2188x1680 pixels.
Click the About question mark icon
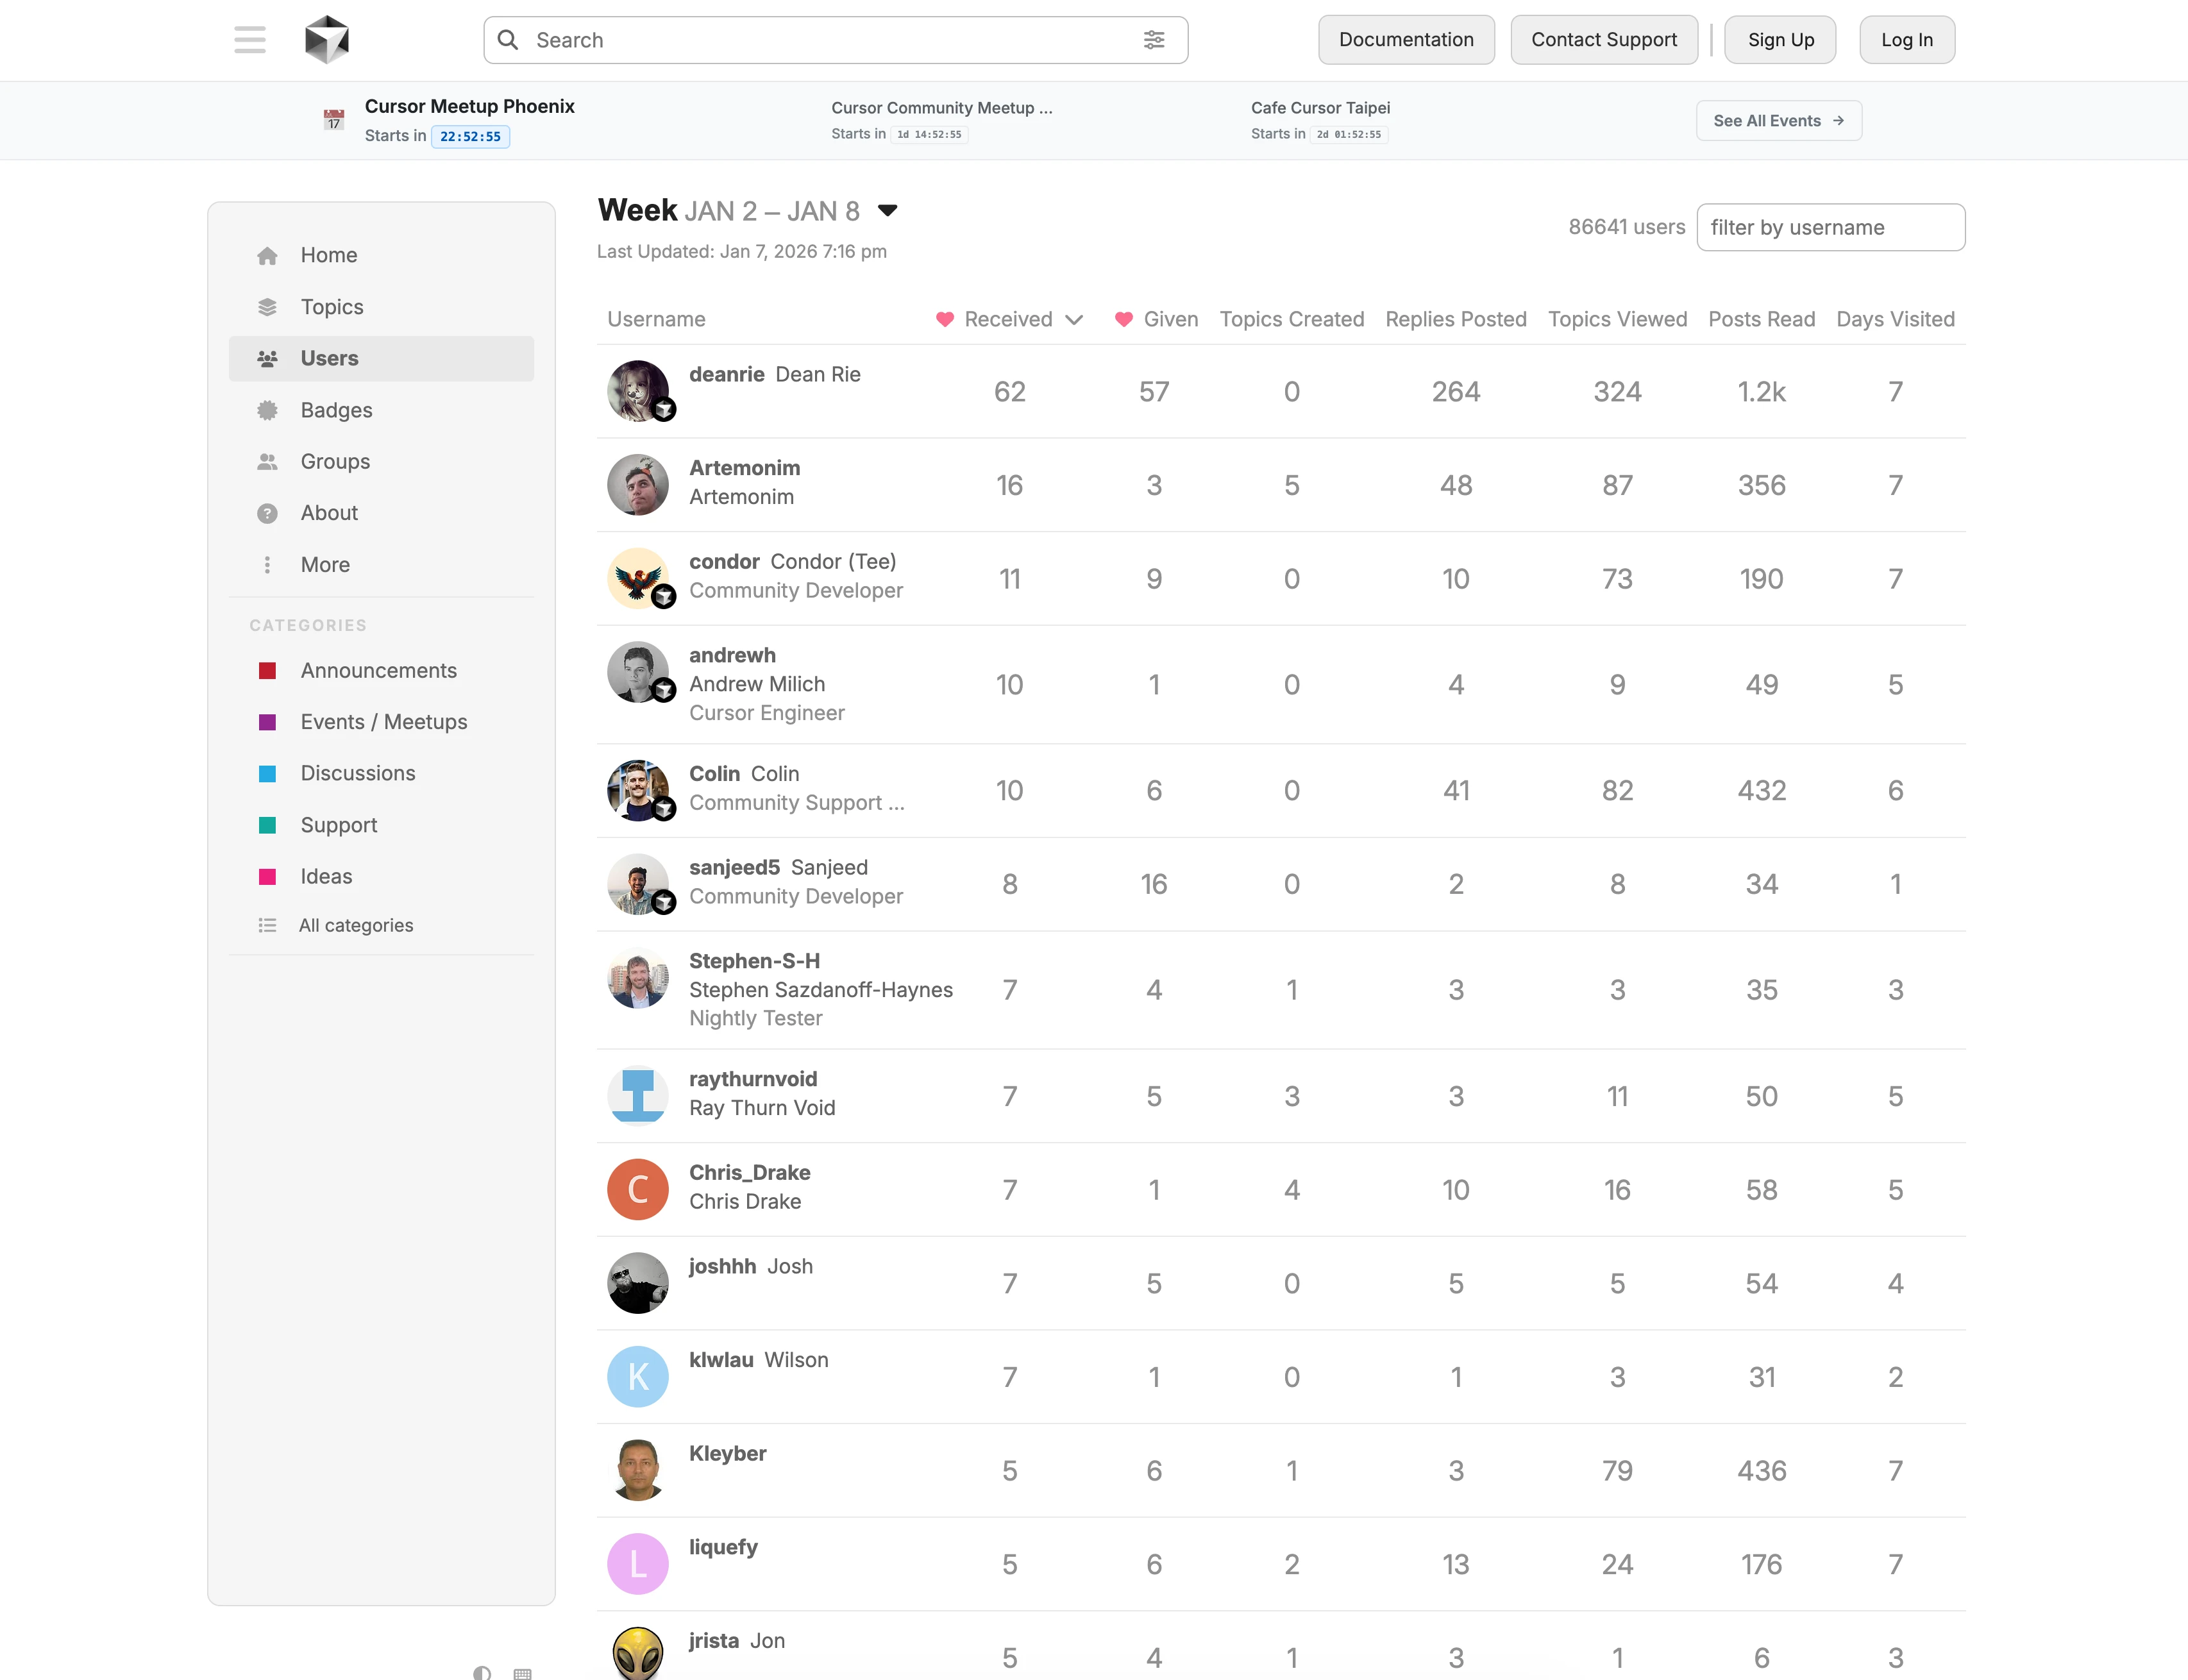[x=267, y=513]
